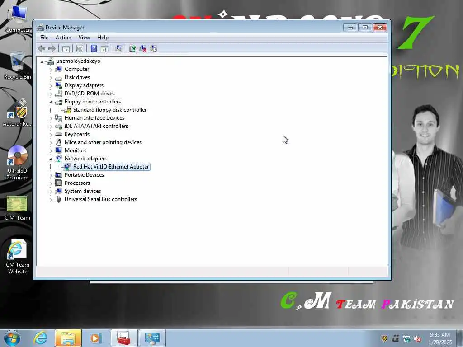Expand the Disk drives category arrow
The image size is (463, 347).
tap(51, 78)
